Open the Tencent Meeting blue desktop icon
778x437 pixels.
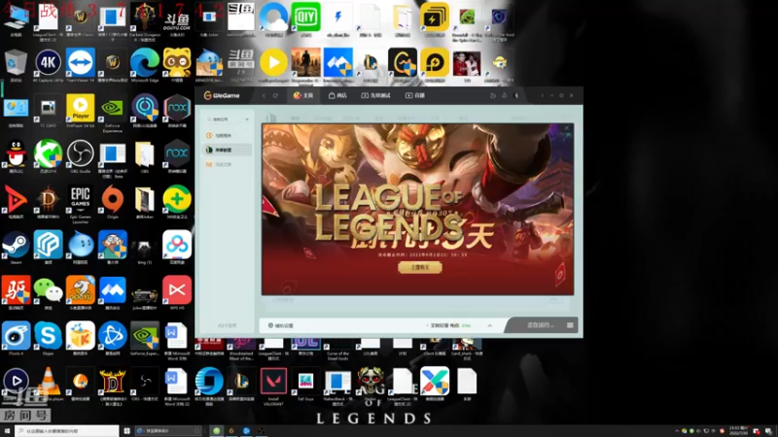(x=112, y=290)
